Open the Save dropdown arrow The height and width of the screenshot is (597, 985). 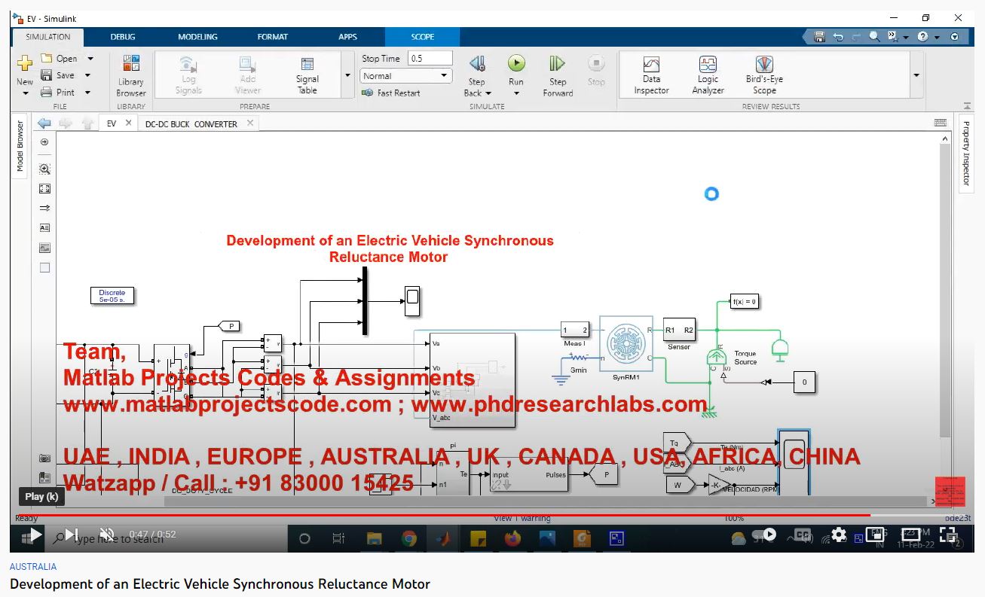pos(87,75)
